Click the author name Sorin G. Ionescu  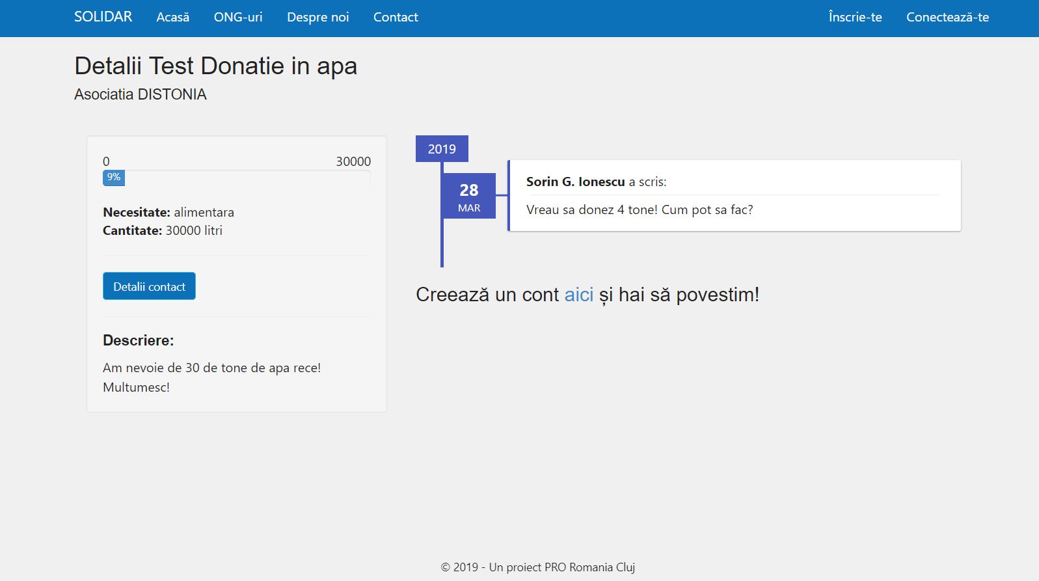[x=575, y=182]
